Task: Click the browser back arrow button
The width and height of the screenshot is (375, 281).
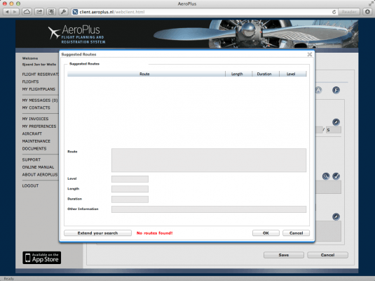Action: 7,11
